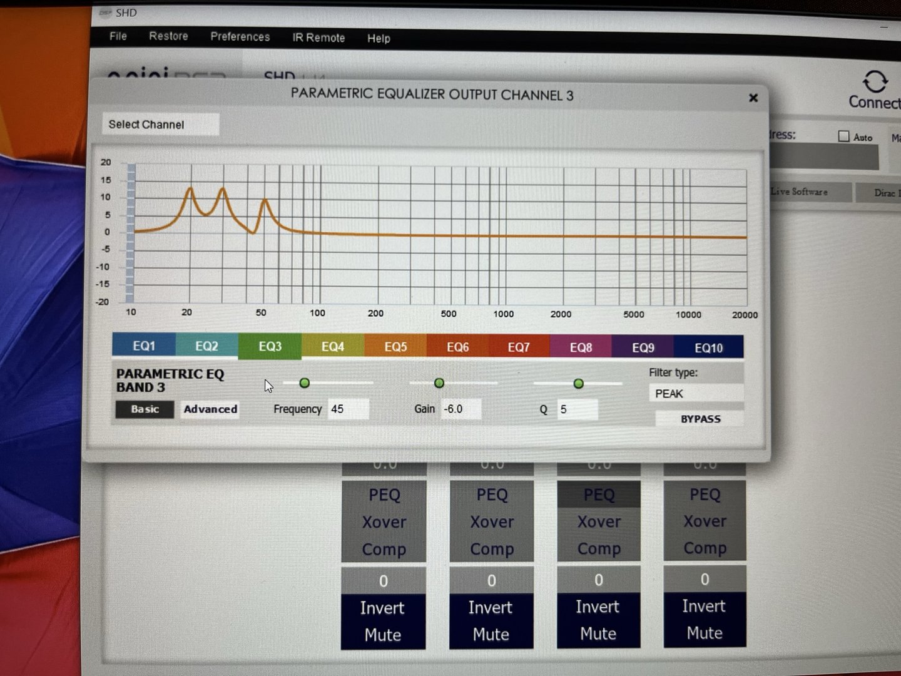
Task: Switch to the EQ7 band tab
Action: [519, 347]
